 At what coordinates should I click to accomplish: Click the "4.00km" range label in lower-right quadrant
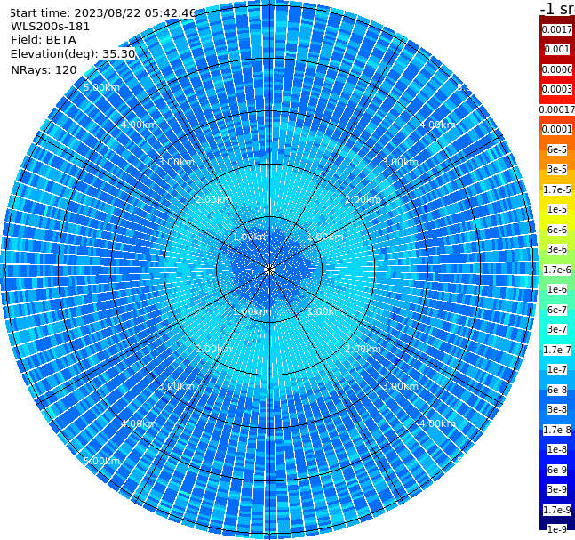437,423
